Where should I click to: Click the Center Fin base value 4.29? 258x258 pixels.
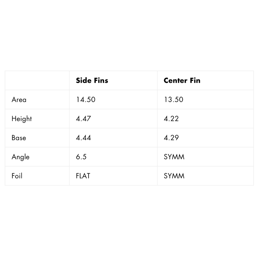(171, 138)
